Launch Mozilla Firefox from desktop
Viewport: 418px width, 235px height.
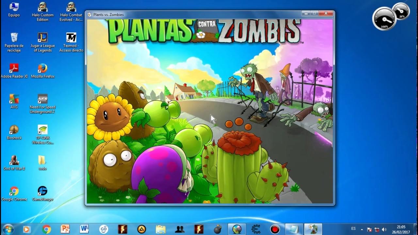click(x=43, y=71)
